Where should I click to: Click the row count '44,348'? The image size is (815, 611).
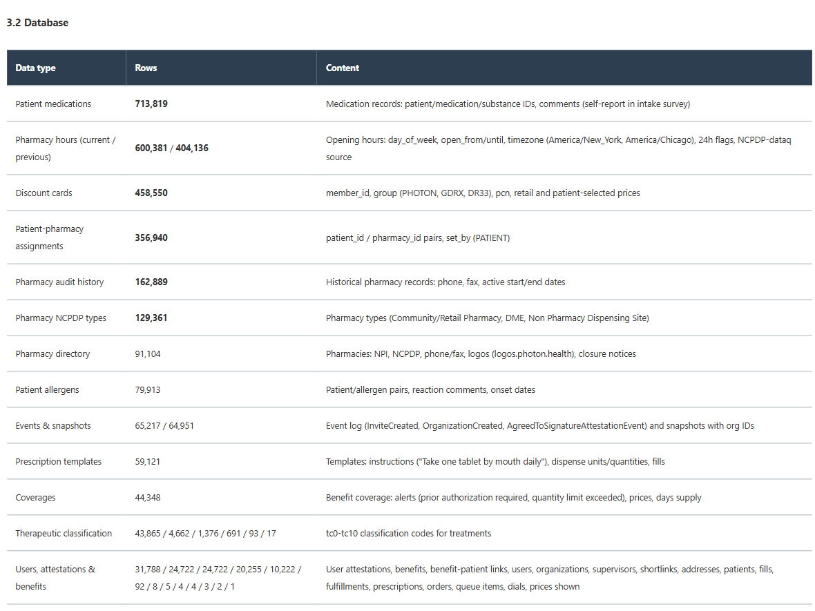click(148, 497)
